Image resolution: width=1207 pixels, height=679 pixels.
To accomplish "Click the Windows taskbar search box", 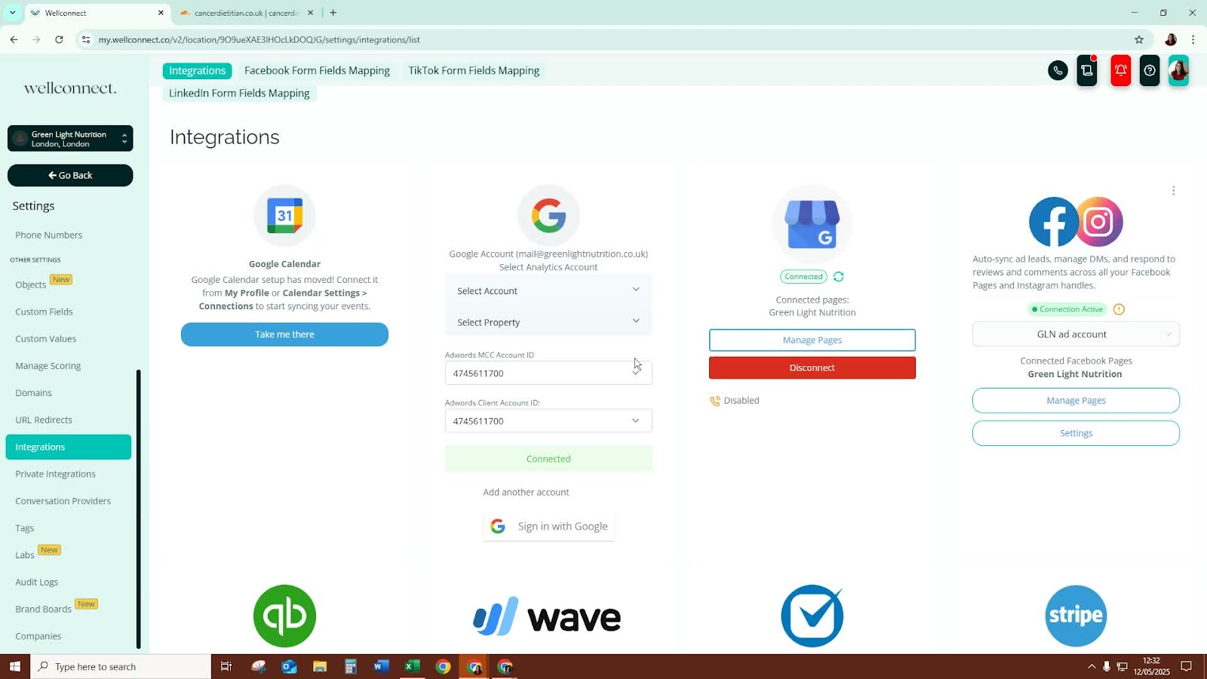I will (x=121, y=666).
